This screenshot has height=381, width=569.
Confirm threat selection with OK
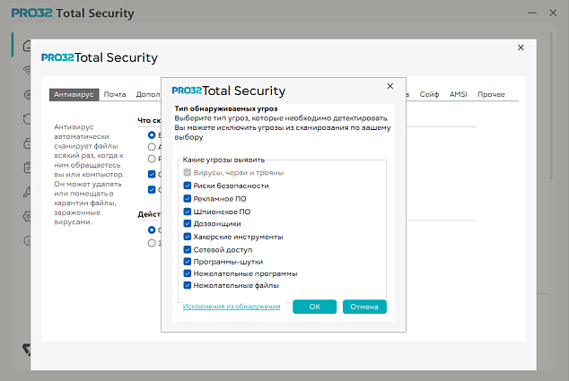314,307
